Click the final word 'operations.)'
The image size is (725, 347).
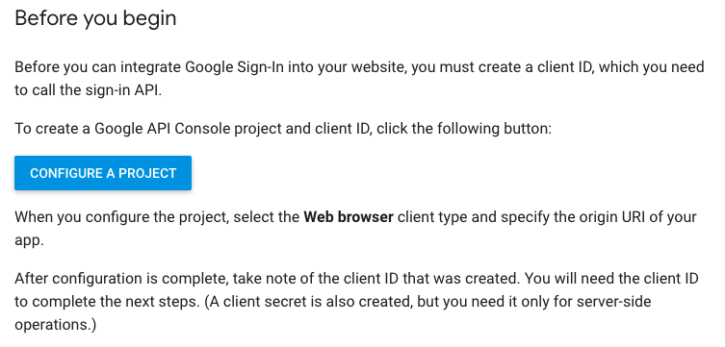click(56, 325)
